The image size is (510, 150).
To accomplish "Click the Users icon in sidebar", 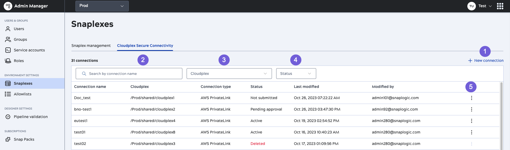I will pos(8,29).
